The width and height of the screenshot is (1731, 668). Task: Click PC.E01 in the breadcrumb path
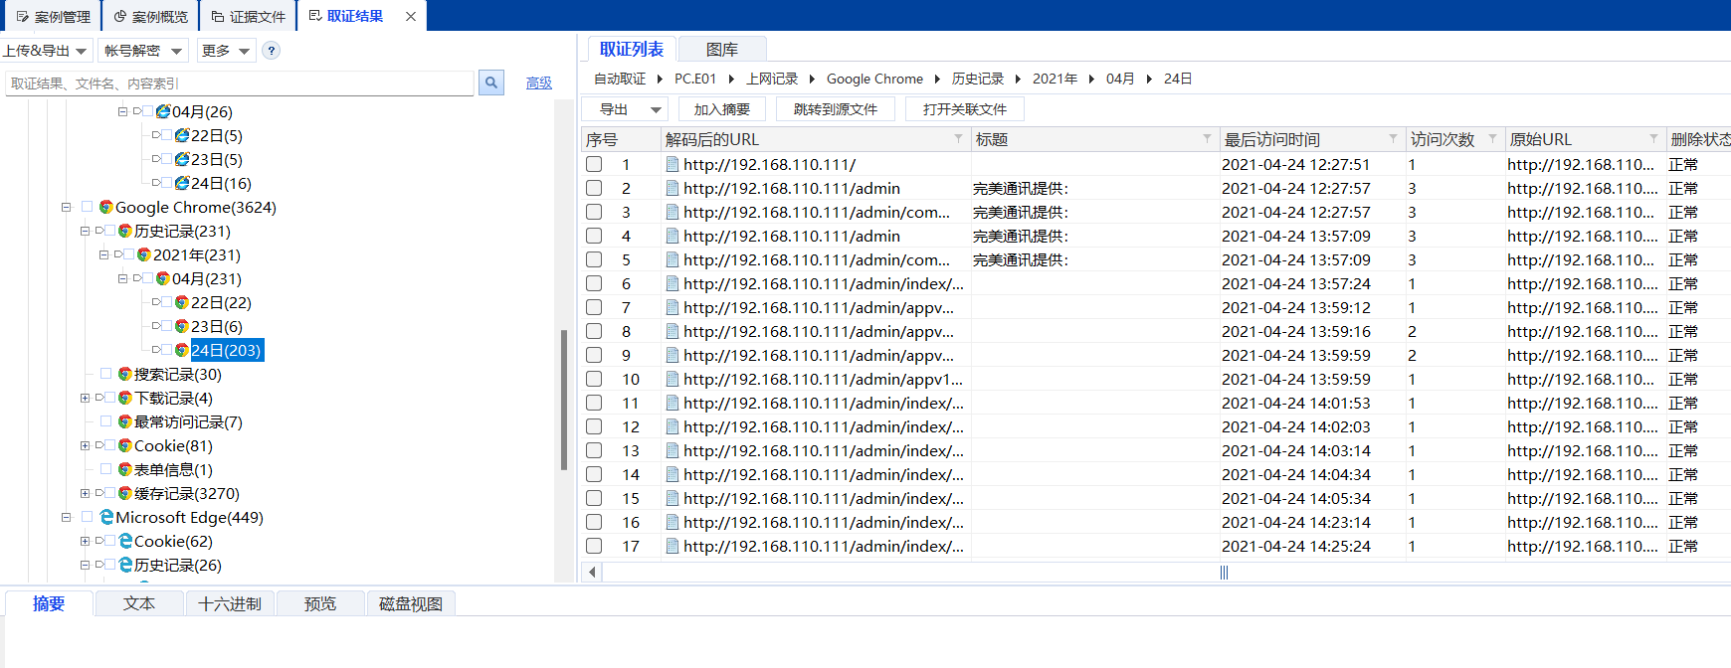(695, 79)
